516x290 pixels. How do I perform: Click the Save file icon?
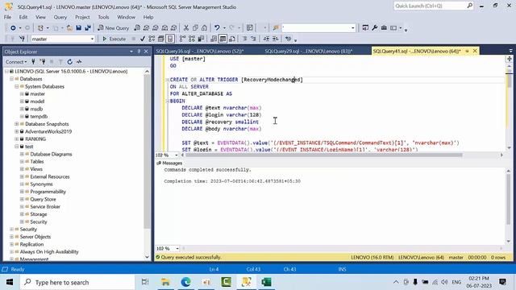tap(79, 28)
